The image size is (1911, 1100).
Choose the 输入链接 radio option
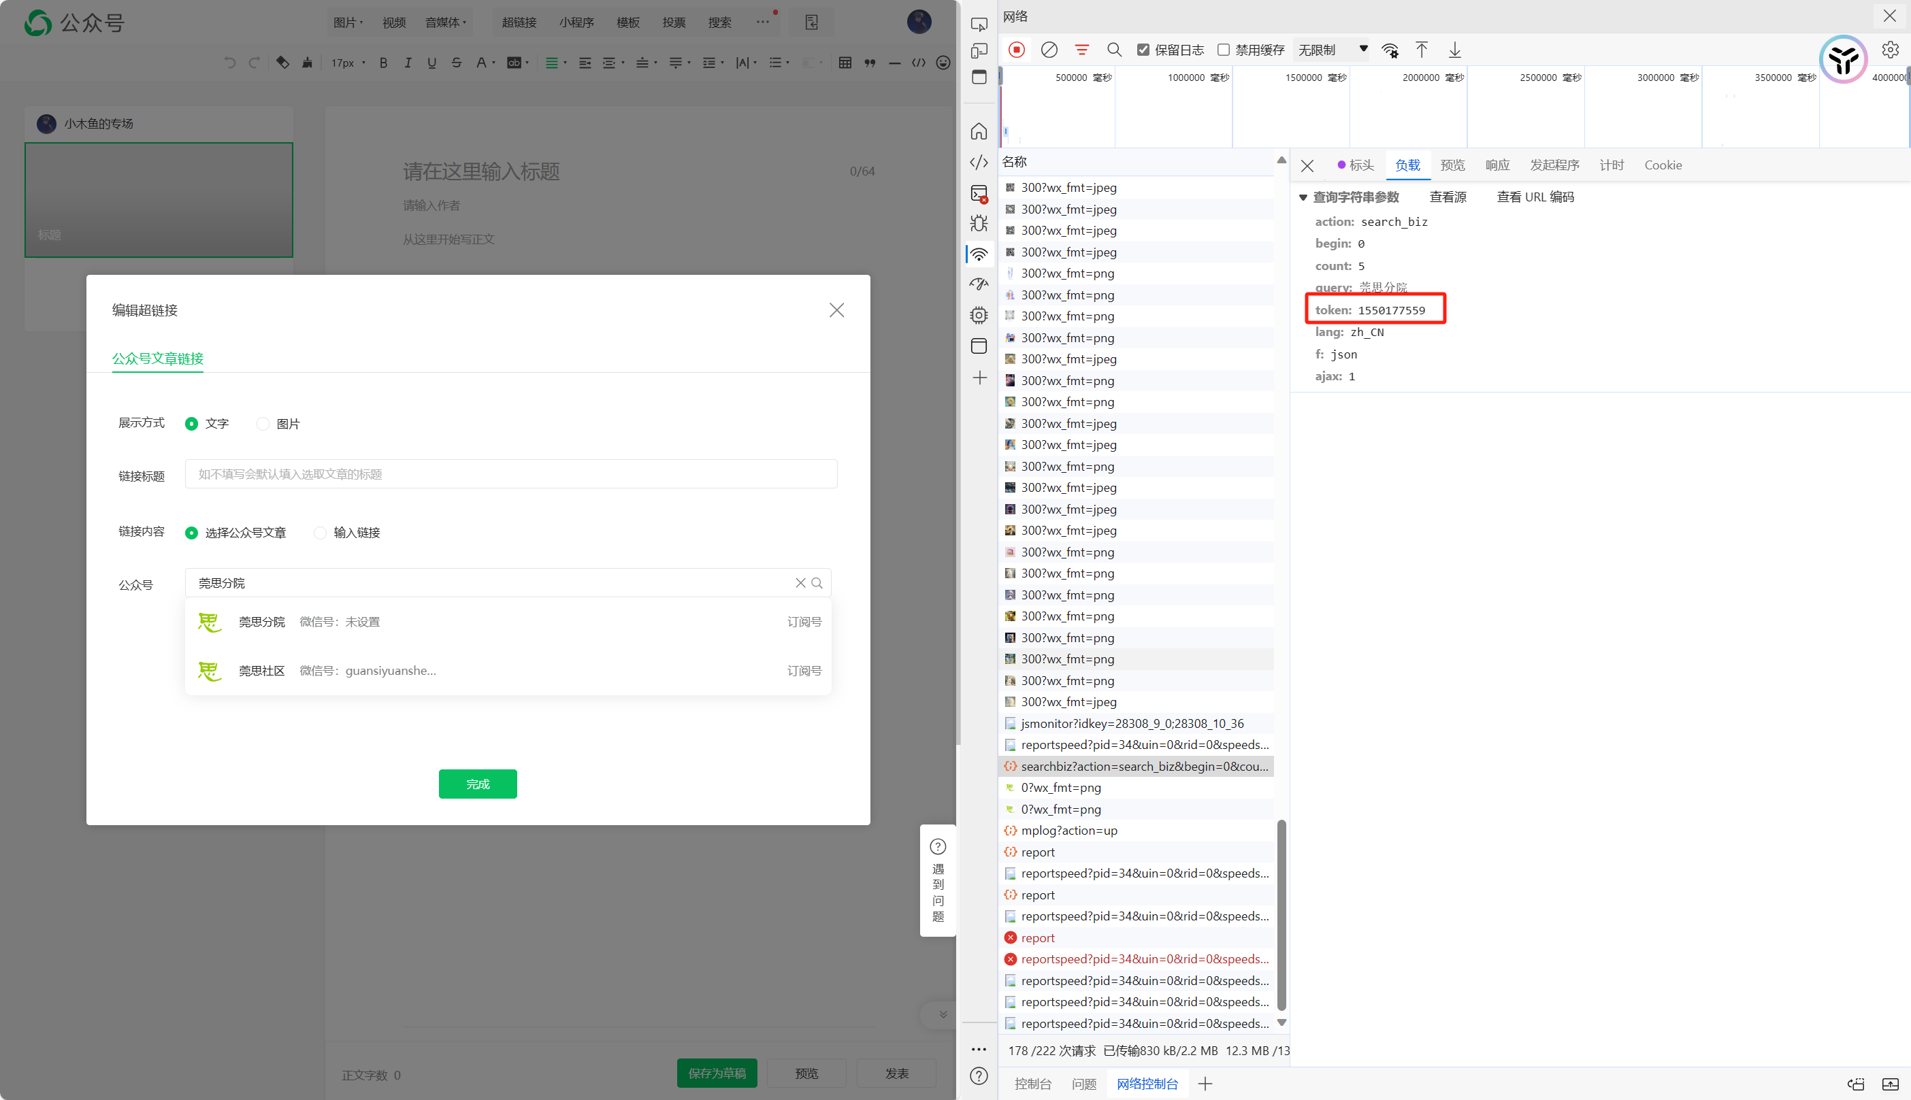[x=321, y=533]
